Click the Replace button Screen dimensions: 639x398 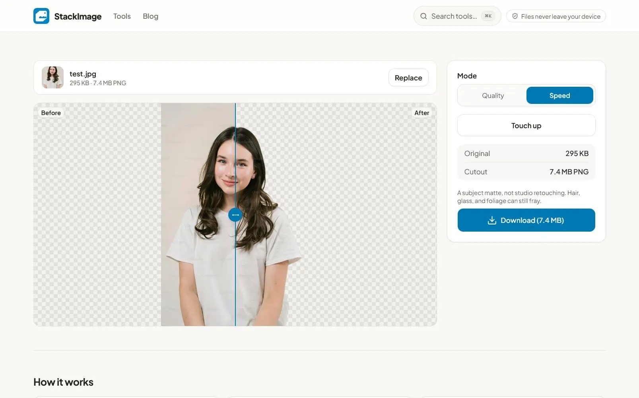point(408,78)
